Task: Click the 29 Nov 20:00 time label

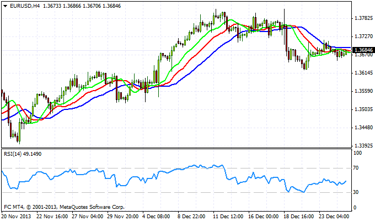Action: pyautogui.click(x=122, y=216)
